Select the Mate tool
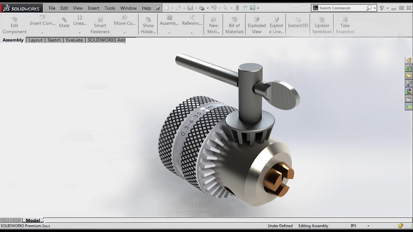Image resolution: width=413 pixels, height=232 pixels. [64, 23]
